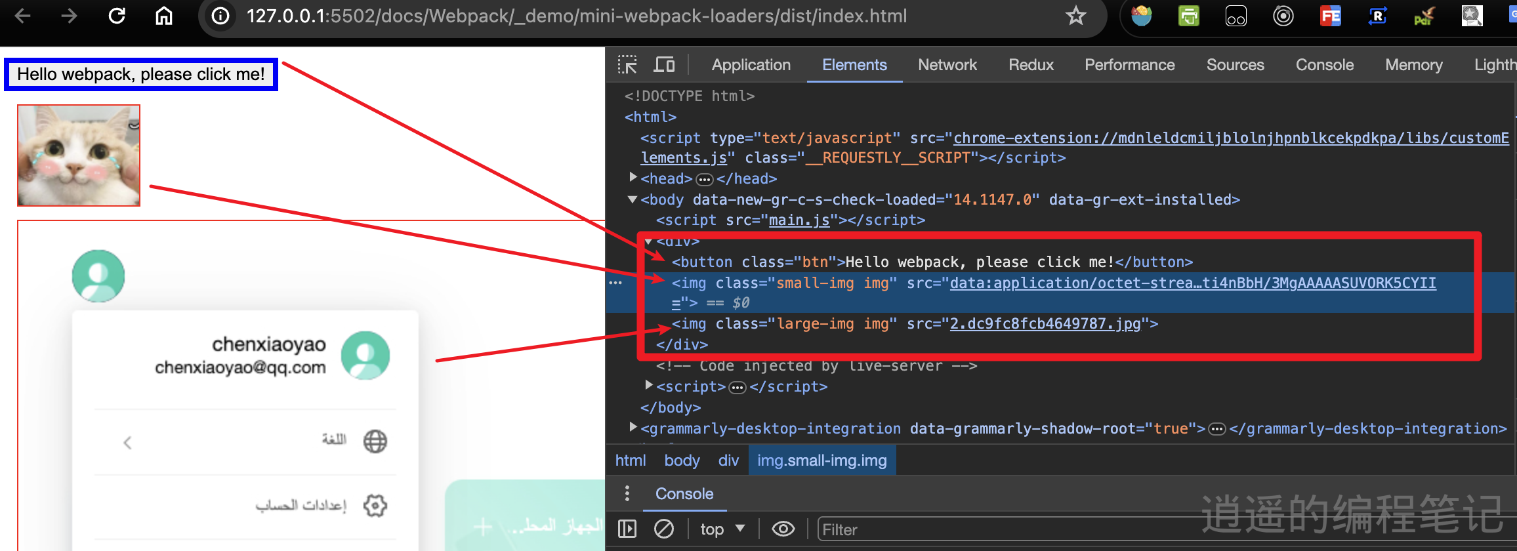1517x551 pixels.
Task: Select the html breadcrumb in the Elements path
Action: click(x=631, y=460)
